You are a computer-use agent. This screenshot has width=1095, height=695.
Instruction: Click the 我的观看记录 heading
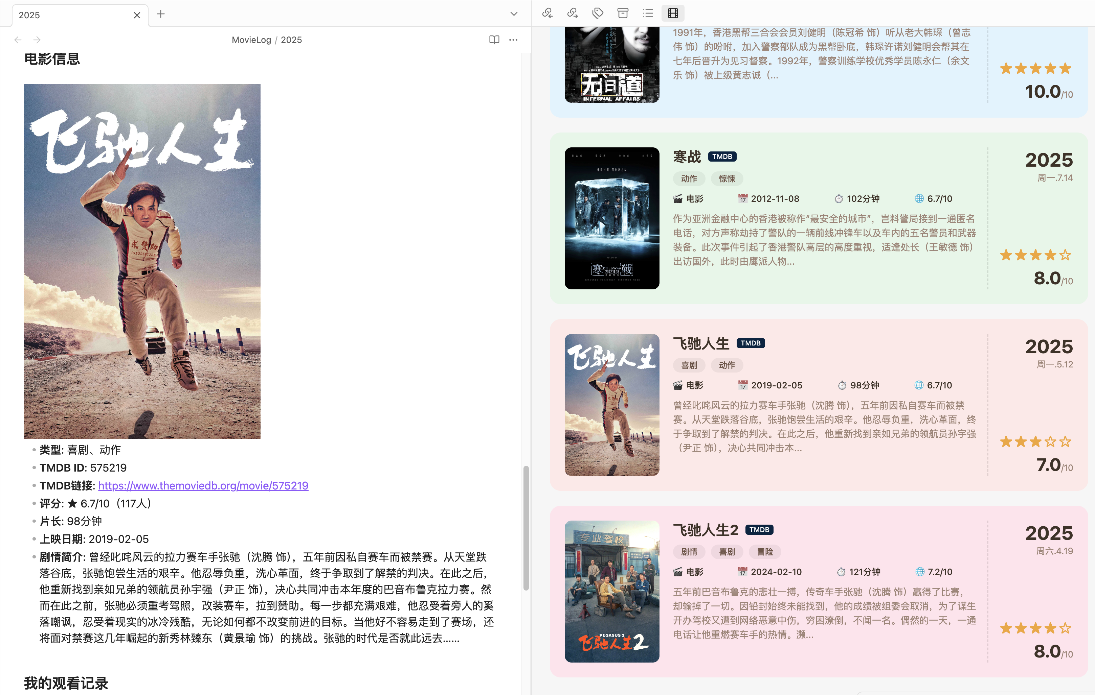coord(66,683)
